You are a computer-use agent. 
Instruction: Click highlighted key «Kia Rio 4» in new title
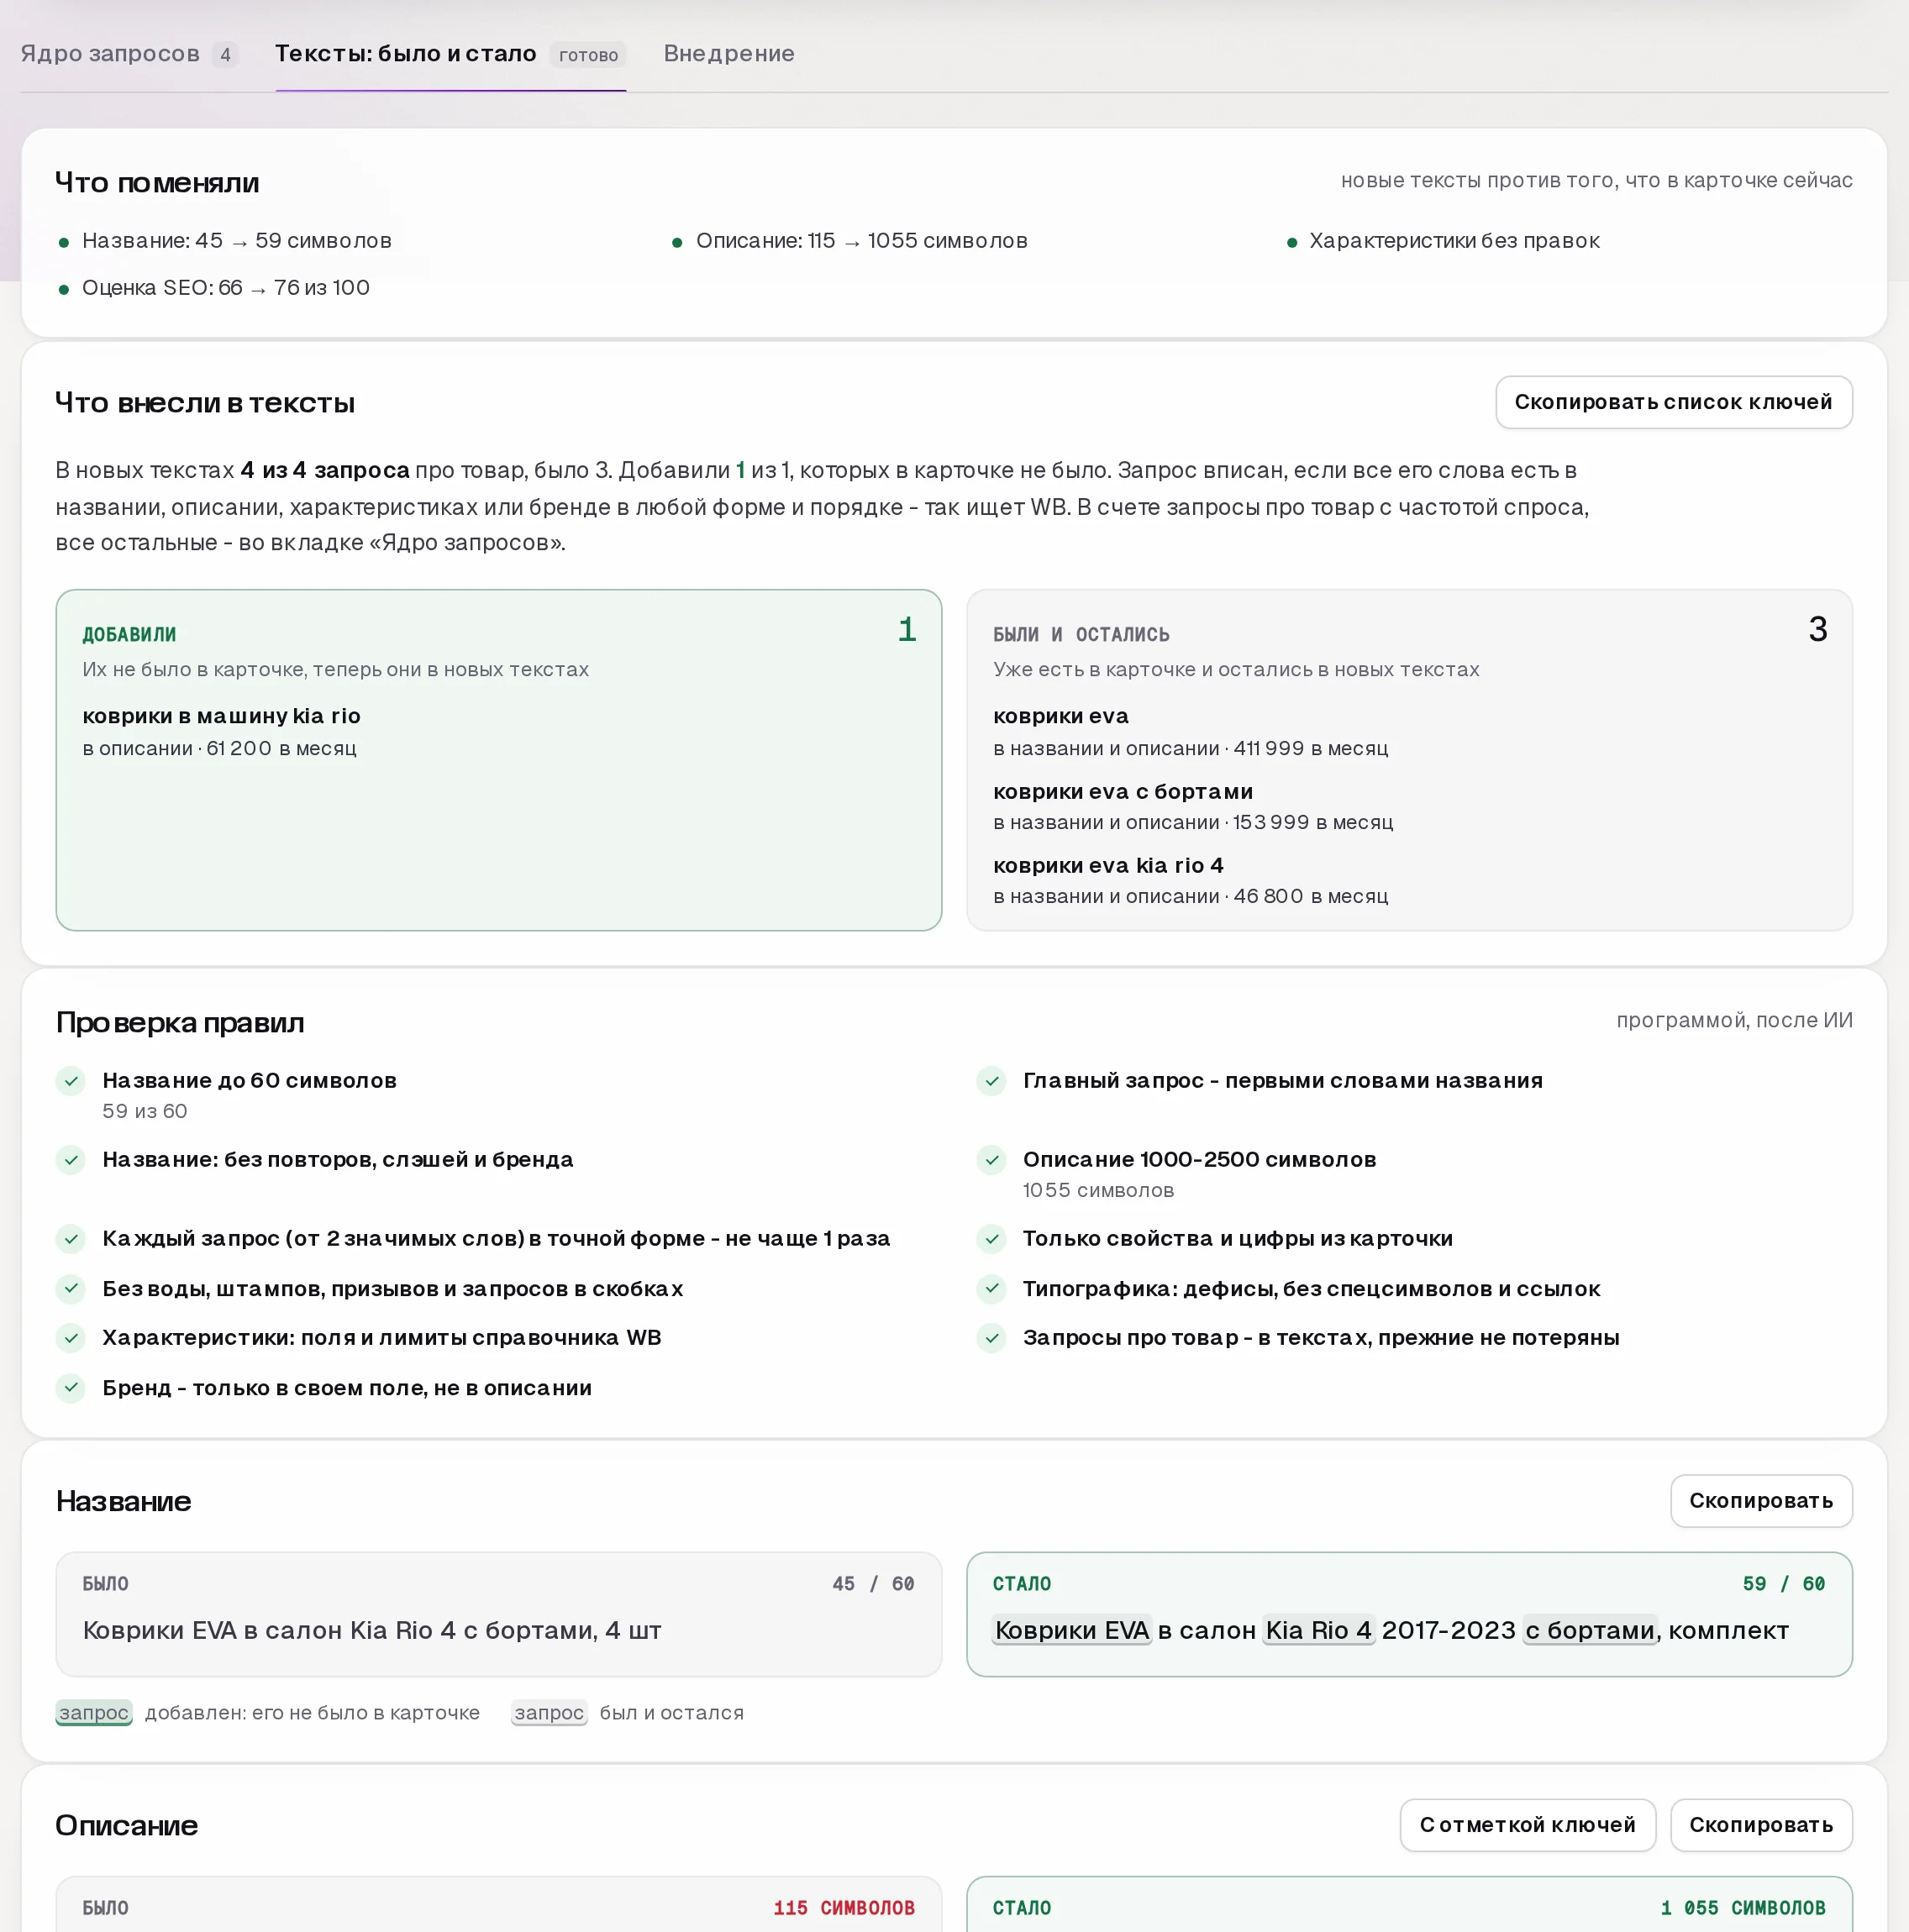click(x=1318, y=1630)
